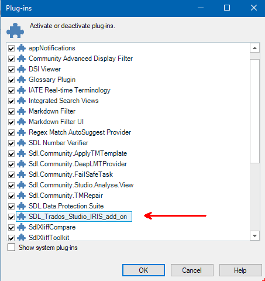
Task: Click the puzzle icon beside Sdl.Community.ApplyTMTemplate
Action: (21, 153)
